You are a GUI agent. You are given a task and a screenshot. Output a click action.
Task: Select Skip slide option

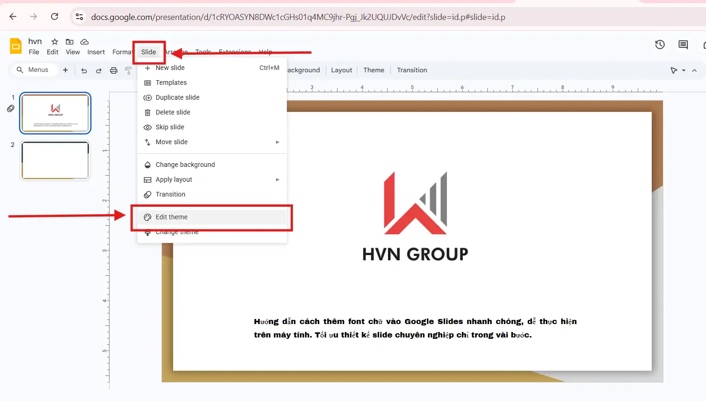point(212,127)
